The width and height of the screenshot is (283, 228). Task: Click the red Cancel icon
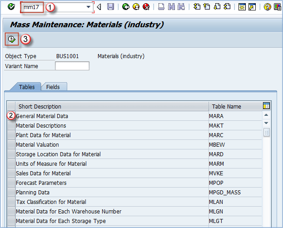click(146, 7)
